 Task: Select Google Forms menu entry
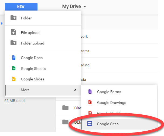pyautogui.click(x=109, y=92)
